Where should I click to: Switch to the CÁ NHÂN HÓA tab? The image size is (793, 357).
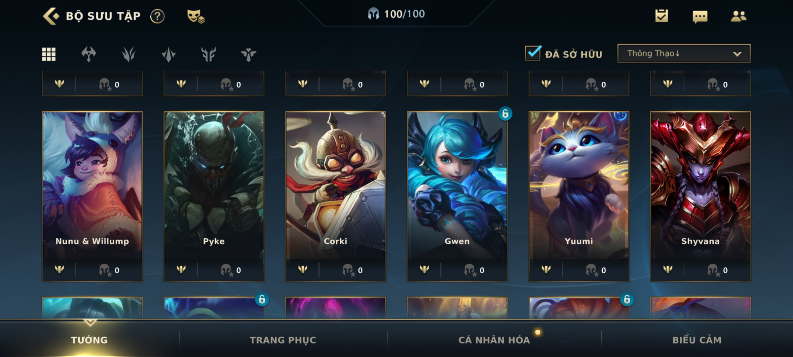pos(494,340)
